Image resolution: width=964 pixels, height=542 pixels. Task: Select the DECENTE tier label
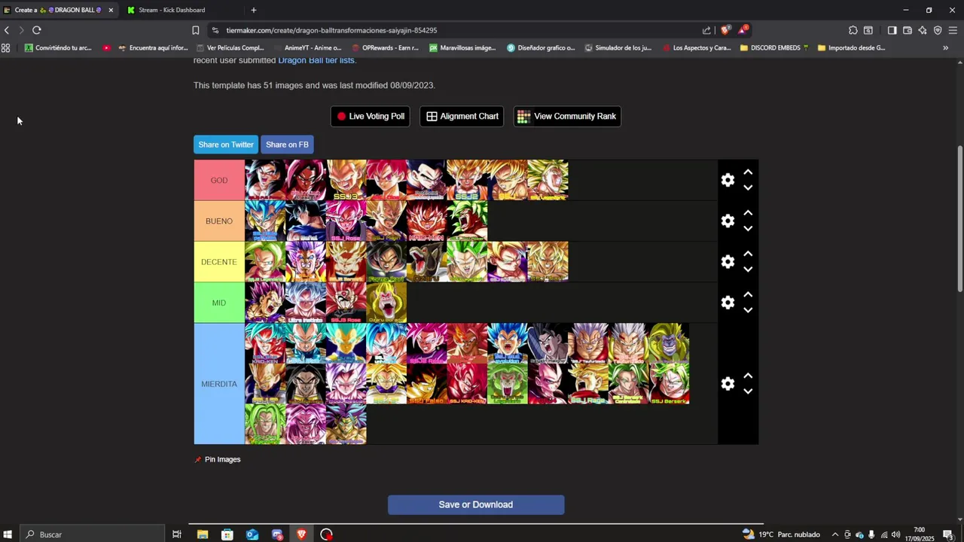219,261
